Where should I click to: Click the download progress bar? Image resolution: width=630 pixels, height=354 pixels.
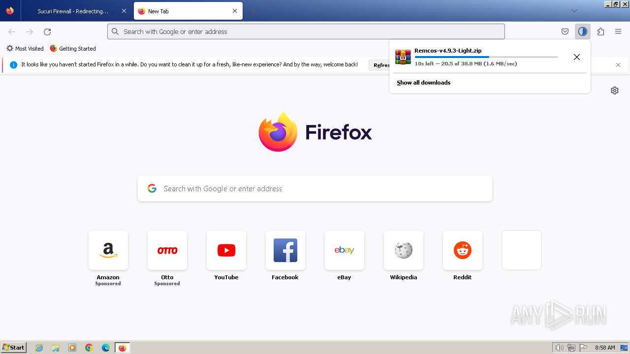pos(486,57)
